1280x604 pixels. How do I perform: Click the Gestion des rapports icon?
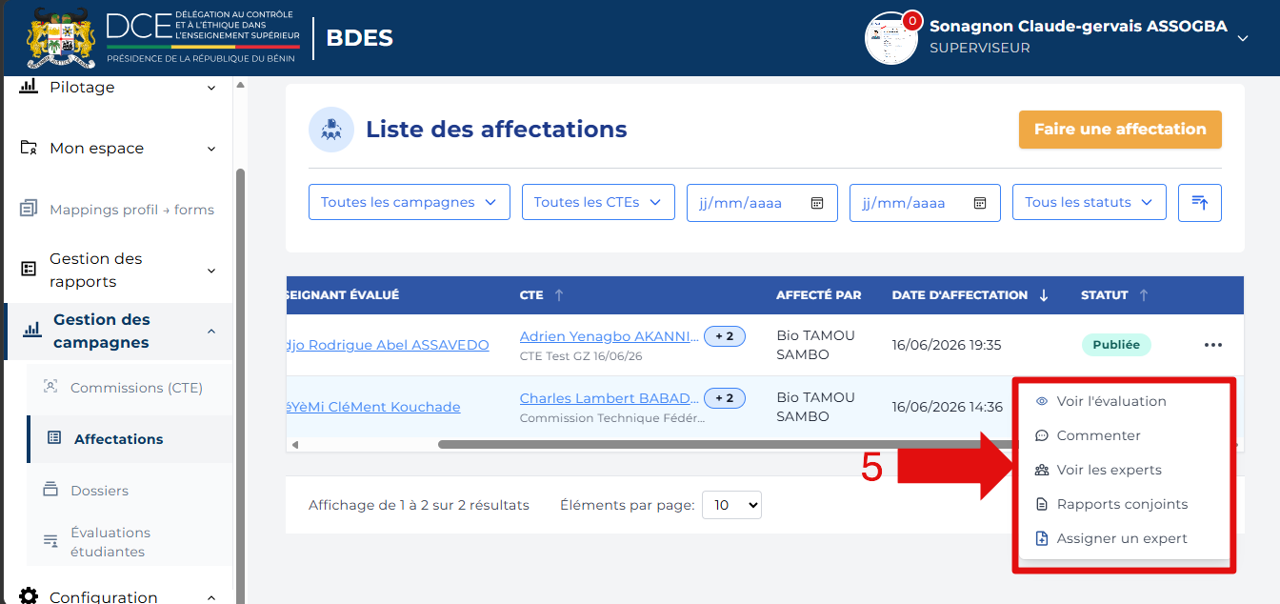tap(29, 270)
